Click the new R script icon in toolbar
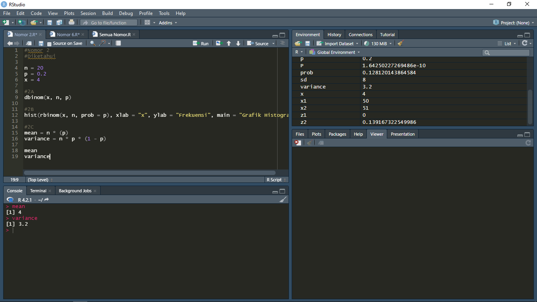537x302 pixels. tap(6, 22)
